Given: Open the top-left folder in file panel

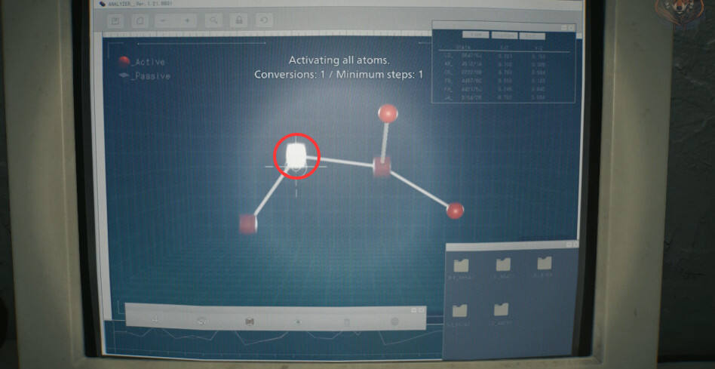Looking at the screenshot, I should [x=461, y=265].
